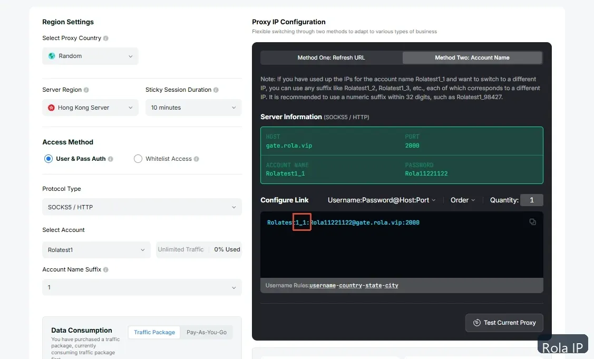Screen dimensions: 594x359
Task: Open the Order dropdown
Action: click(x=463, y=200)
